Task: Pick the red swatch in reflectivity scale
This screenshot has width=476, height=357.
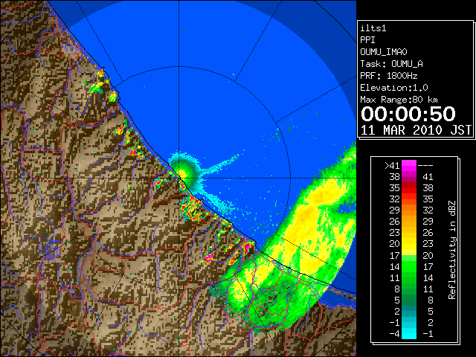Action: point(409,188)
